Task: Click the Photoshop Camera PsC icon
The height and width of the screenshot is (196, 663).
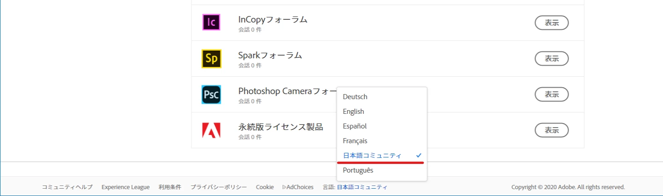Action: 211,95
